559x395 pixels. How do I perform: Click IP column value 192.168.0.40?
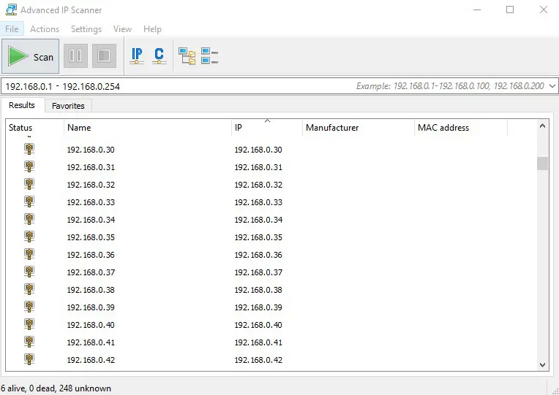coord(258,325)
